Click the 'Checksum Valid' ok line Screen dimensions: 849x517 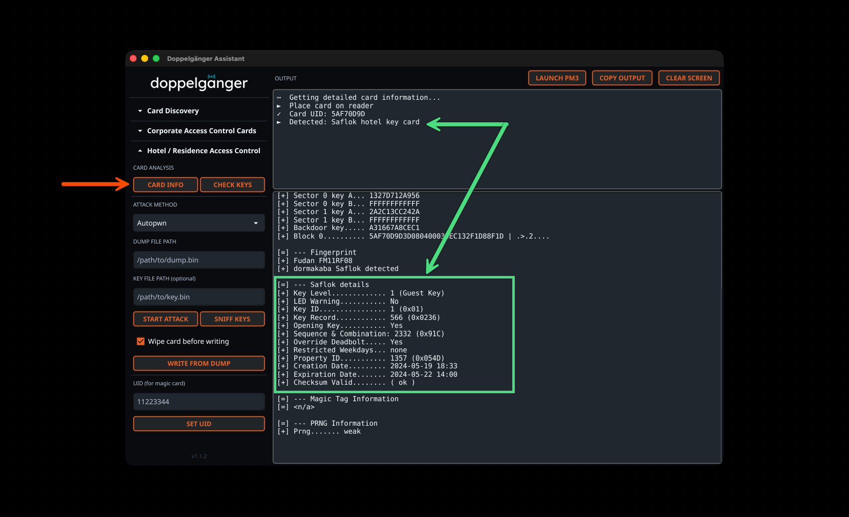pyautogui.click(x=346, y=383)
